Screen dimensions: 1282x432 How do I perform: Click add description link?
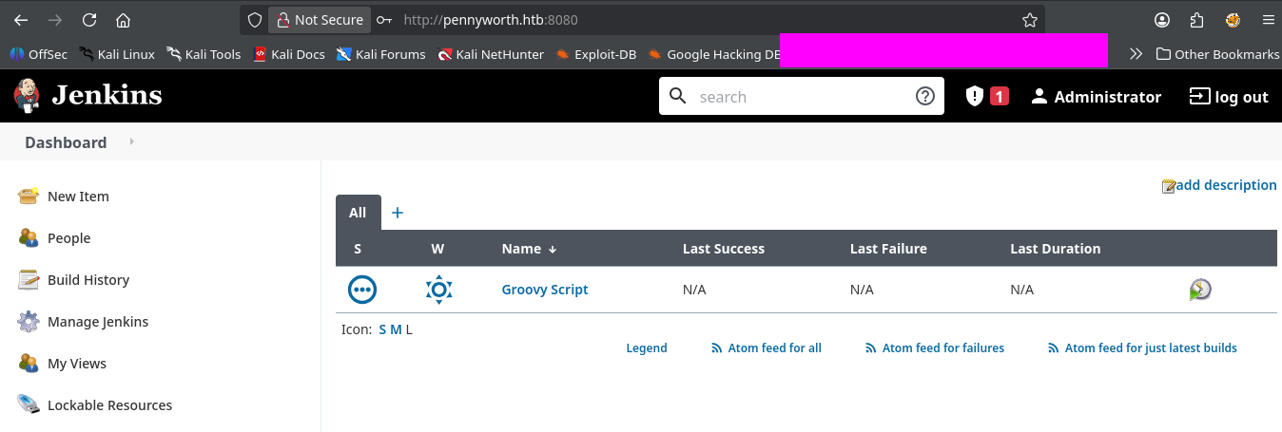1219,185
